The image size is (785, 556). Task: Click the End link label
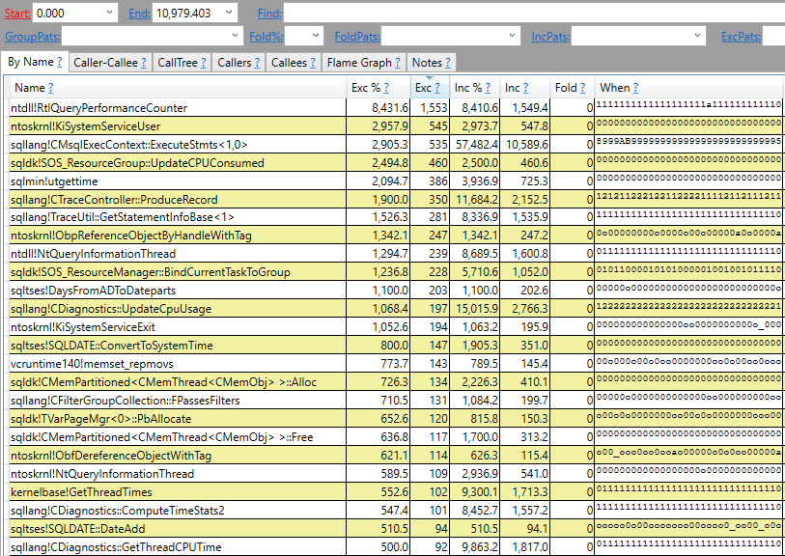pyautogui.click(x=139, y=14)
